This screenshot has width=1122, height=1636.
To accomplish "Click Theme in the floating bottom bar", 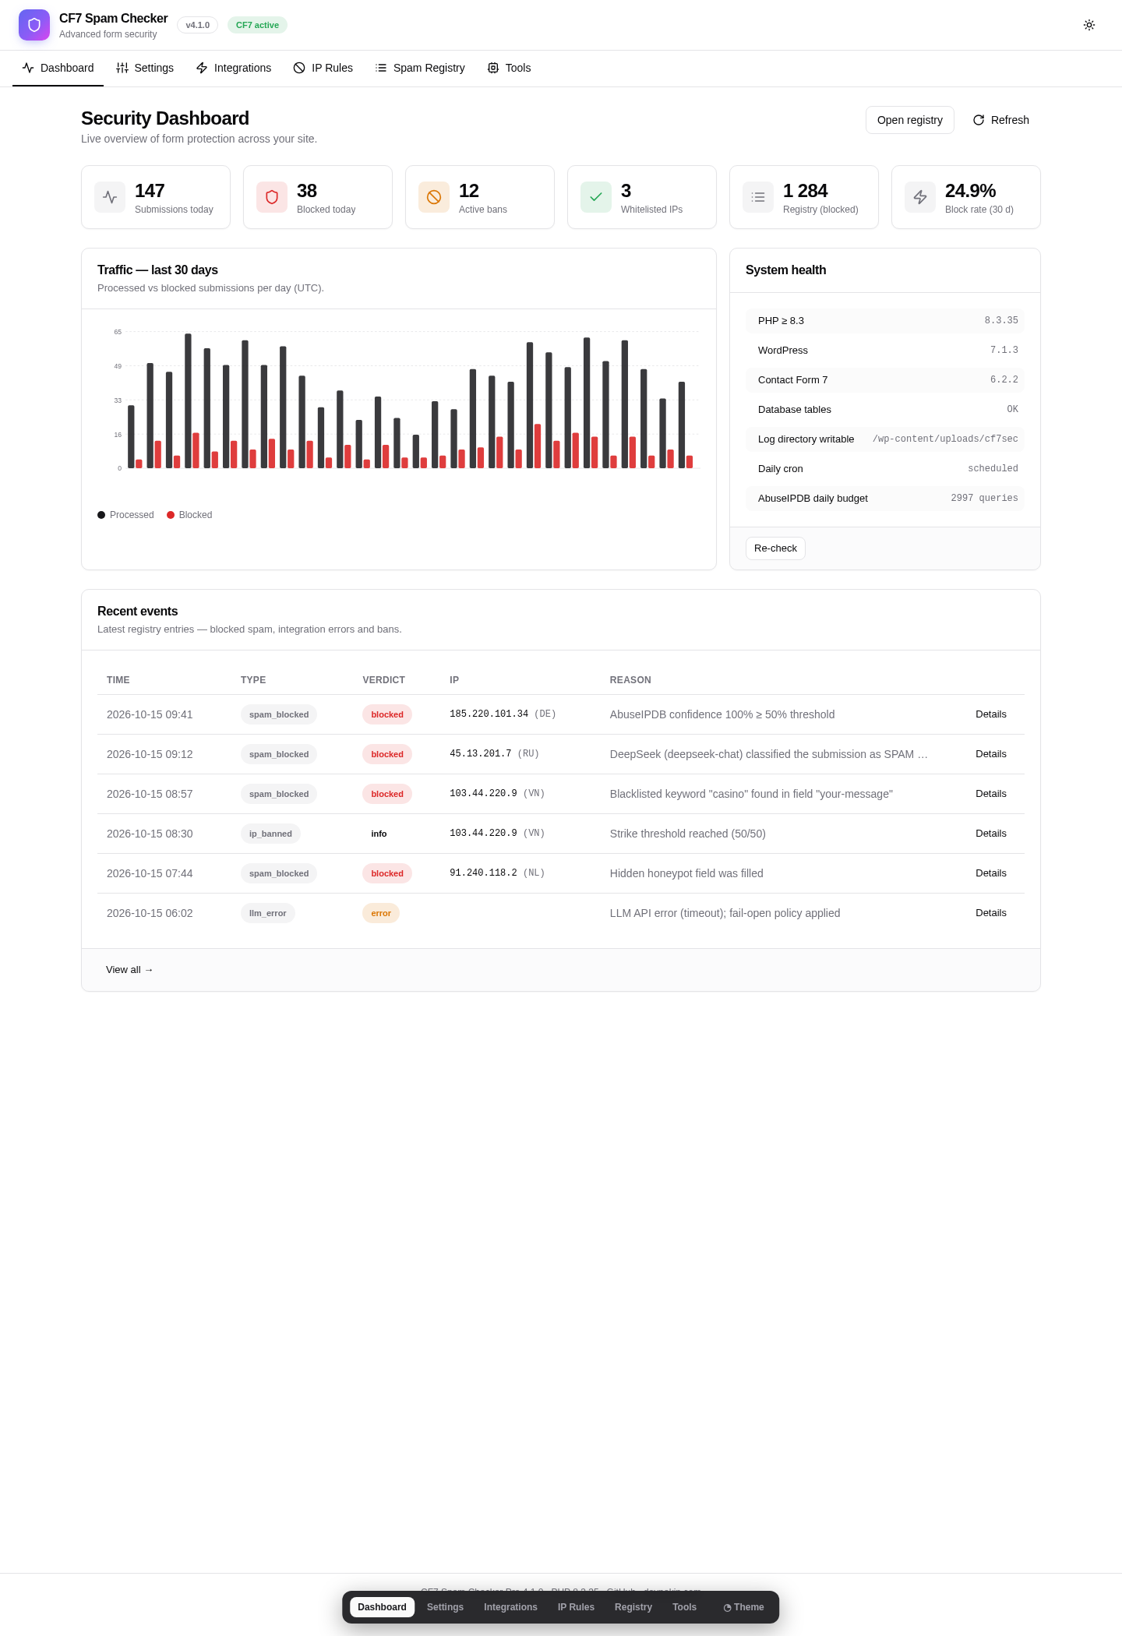I will pos(743,1607).
